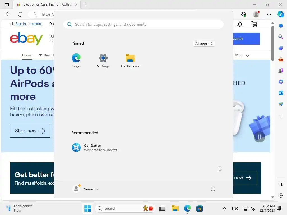287x215 pixels.
Task: Click the blue eBay Search button
Action: (247, 39)
